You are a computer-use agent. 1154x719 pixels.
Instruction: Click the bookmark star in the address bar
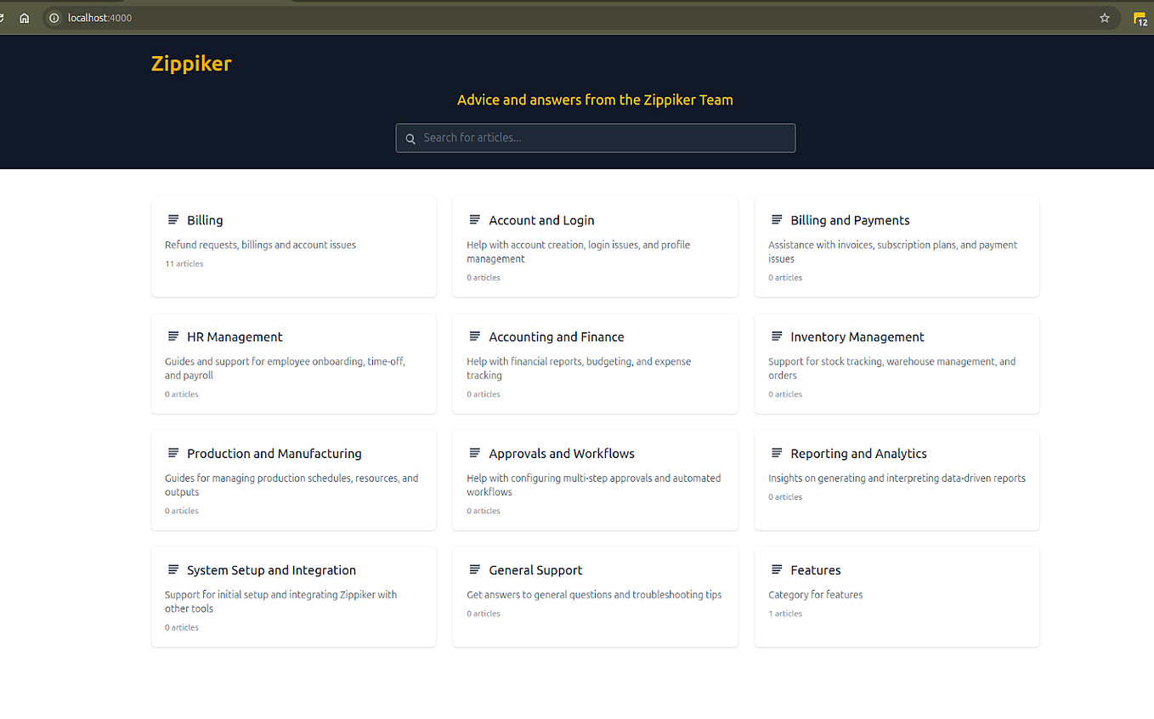1104,17
